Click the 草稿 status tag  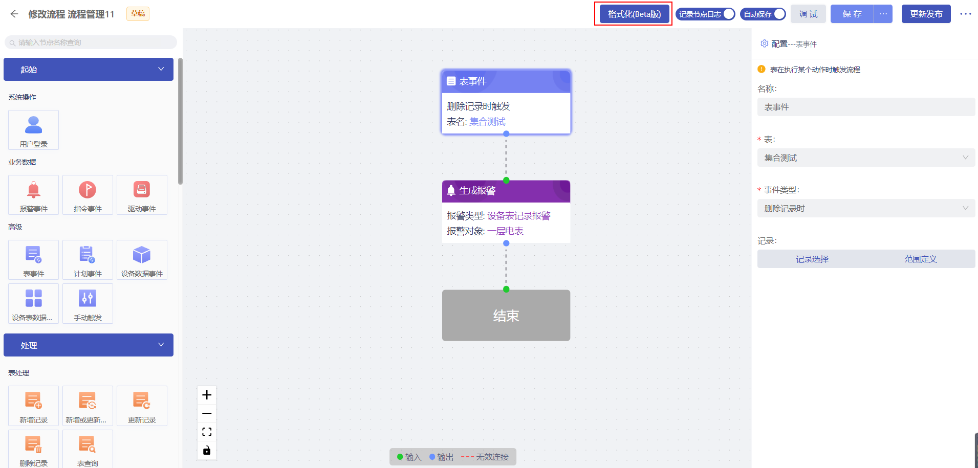pyautogui.click(x=138, y=14)
